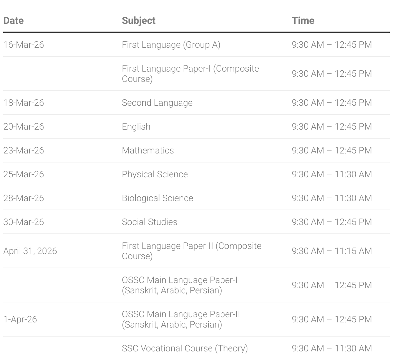Select the 1-Apr-26 date cell
The height and width of the screenshot is (363, 393).
[20, 319]
